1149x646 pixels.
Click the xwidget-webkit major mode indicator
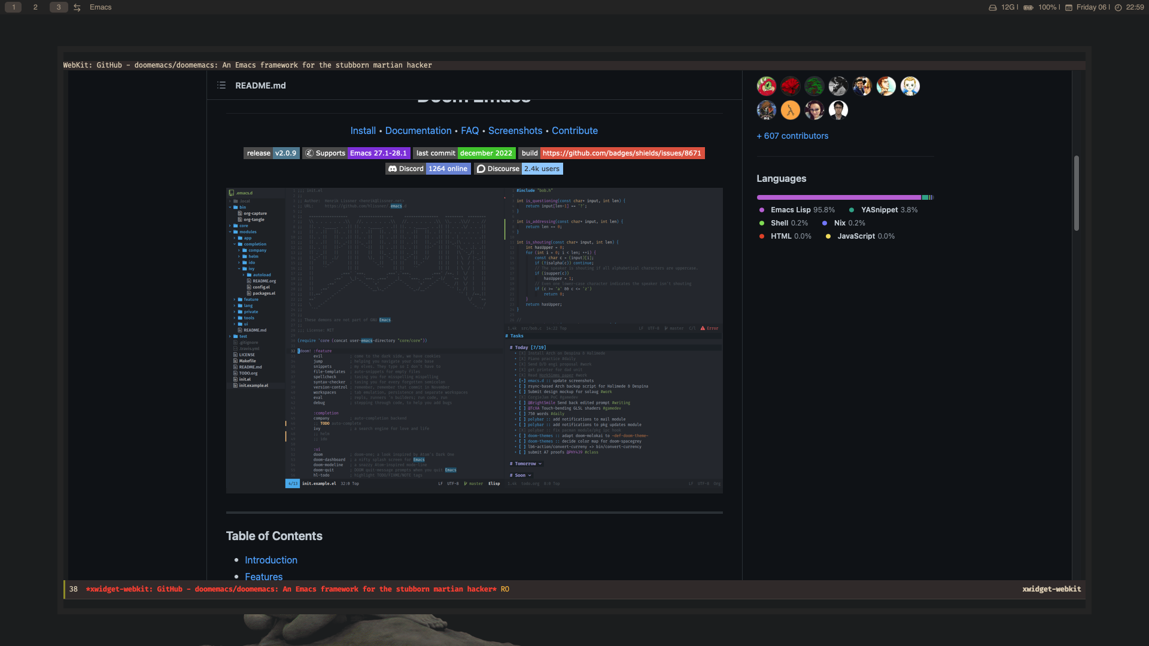point(1051,589)
